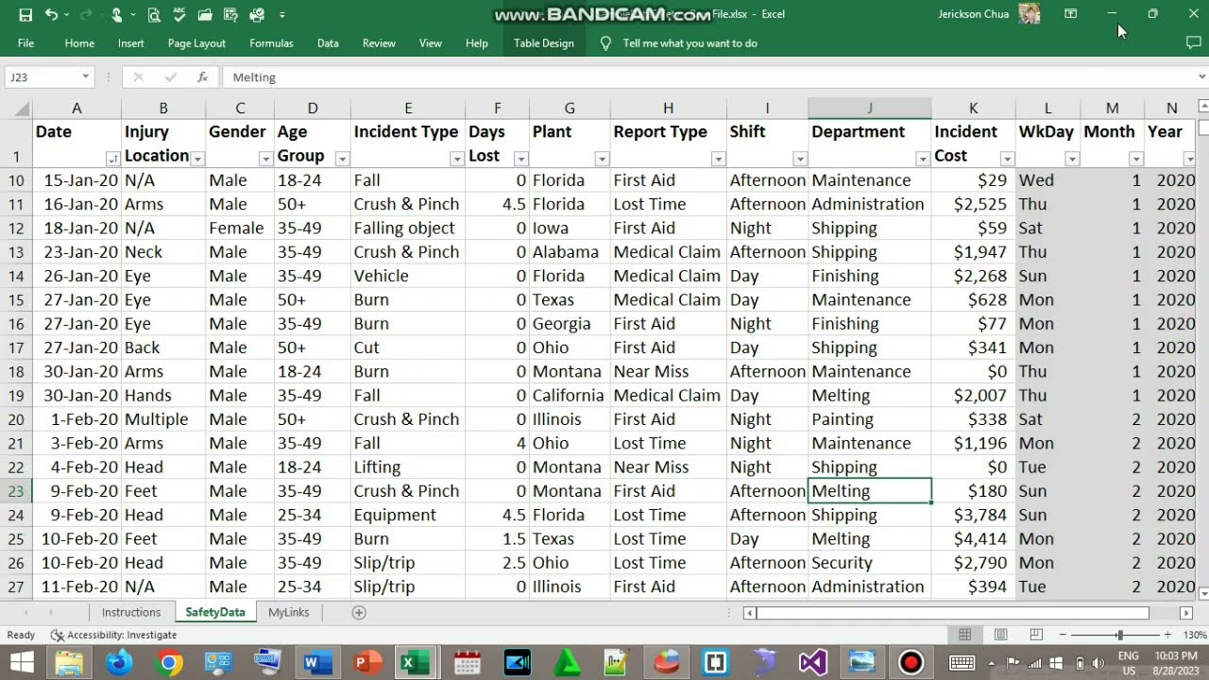Undo the last action

tap(51, 15)
